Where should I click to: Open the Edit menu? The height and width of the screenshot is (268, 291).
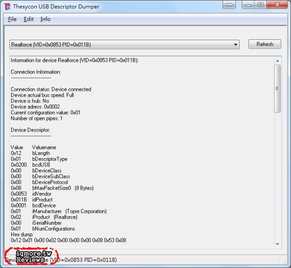pos(29,19)
